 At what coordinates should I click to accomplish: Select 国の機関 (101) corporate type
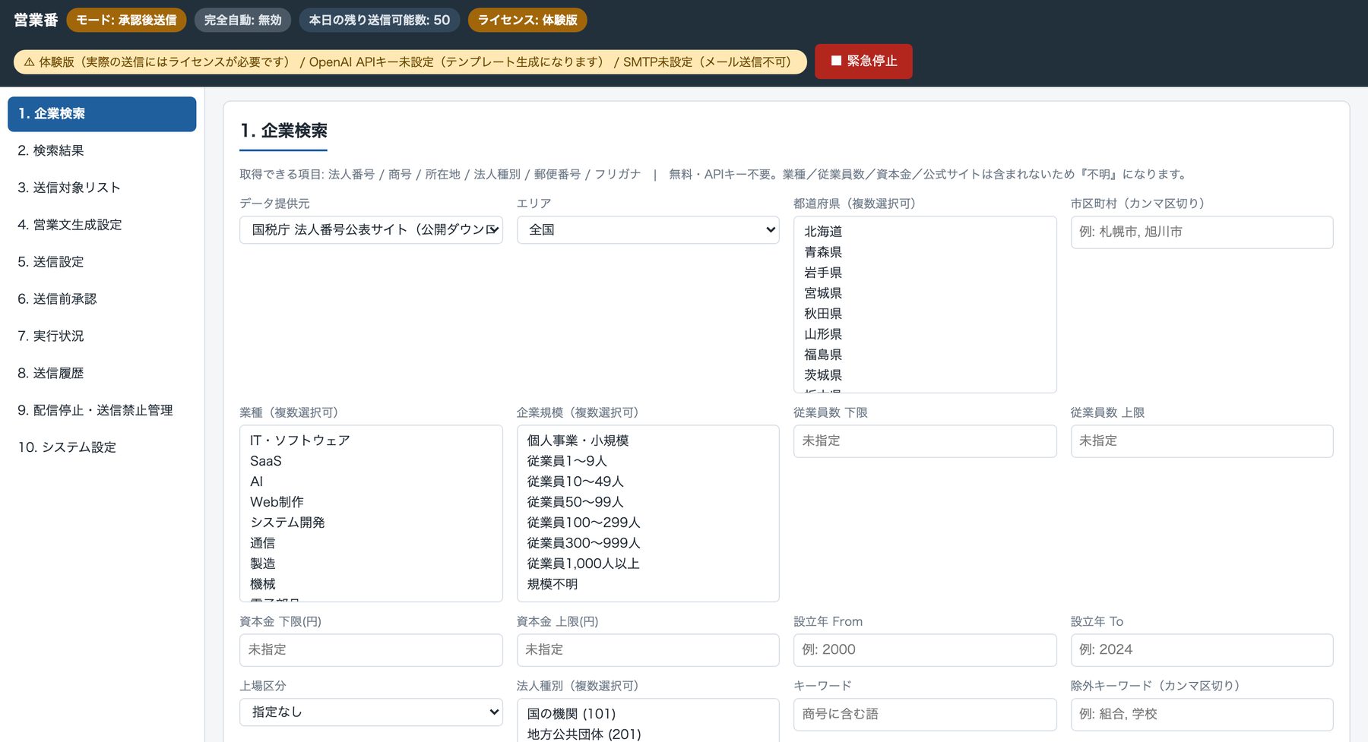coord(648,714)
